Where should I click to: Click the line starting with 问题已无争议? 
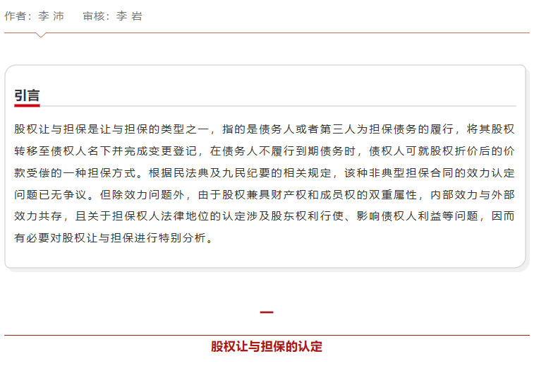(265, 195)
